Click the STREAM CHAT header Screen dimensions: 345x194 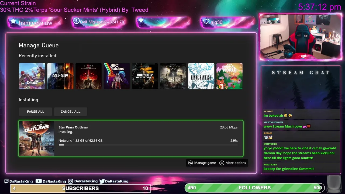[x=301, y=72]
